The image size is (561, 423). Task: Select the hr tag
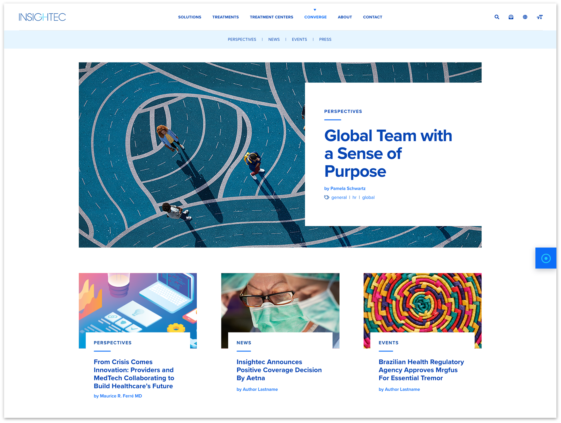coord(354,197)
